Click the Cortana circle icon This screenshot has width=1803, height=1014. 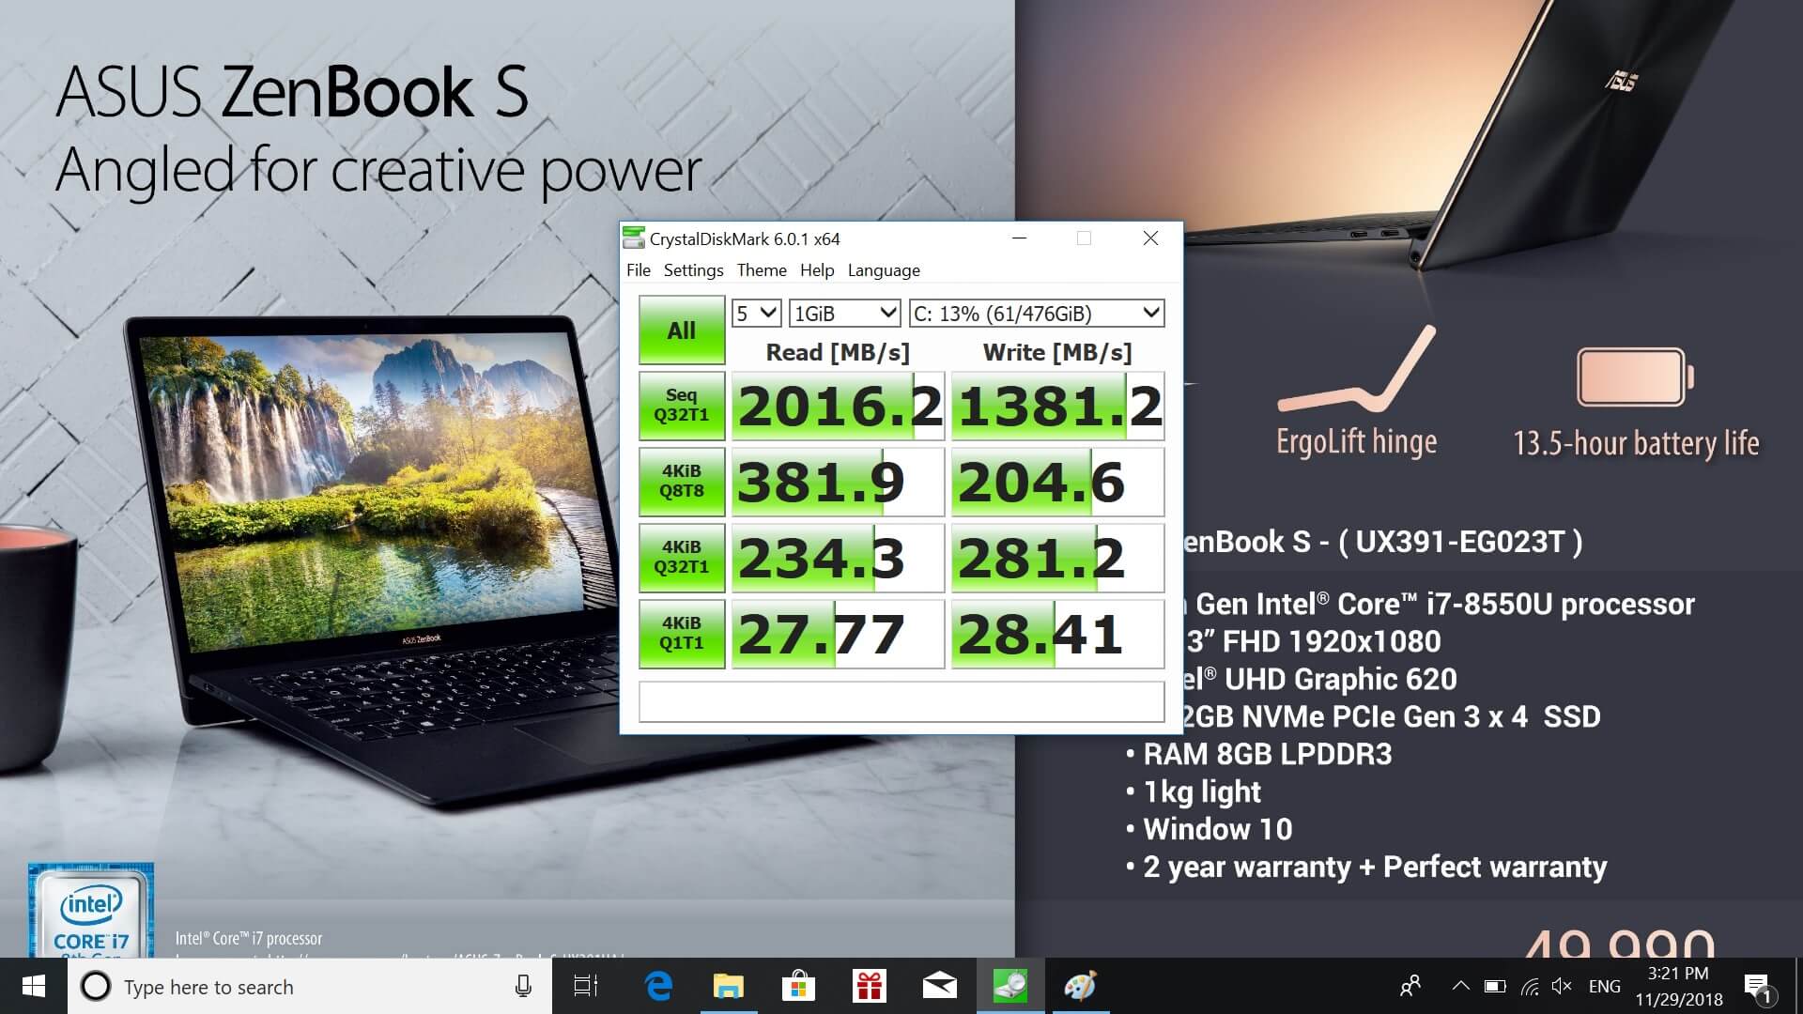tap(95, 986)
